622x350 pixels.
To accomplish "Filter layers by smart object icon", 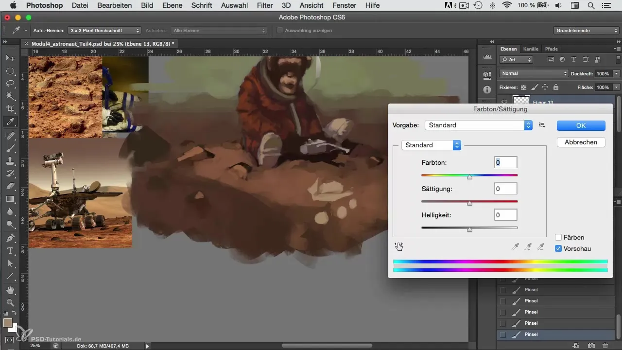I will click(x=597, y=60).
